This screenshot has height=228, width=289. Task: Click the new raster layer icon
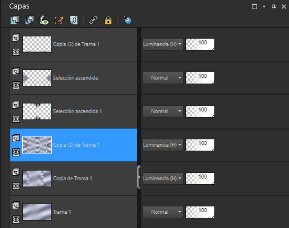click(x=15, y=20)
